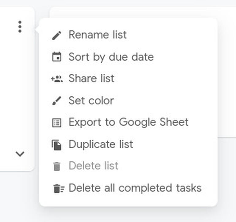Click the add-people share icon
This screenshot has width=236, height=222.
pyautogui.click(x=57, y=79)
